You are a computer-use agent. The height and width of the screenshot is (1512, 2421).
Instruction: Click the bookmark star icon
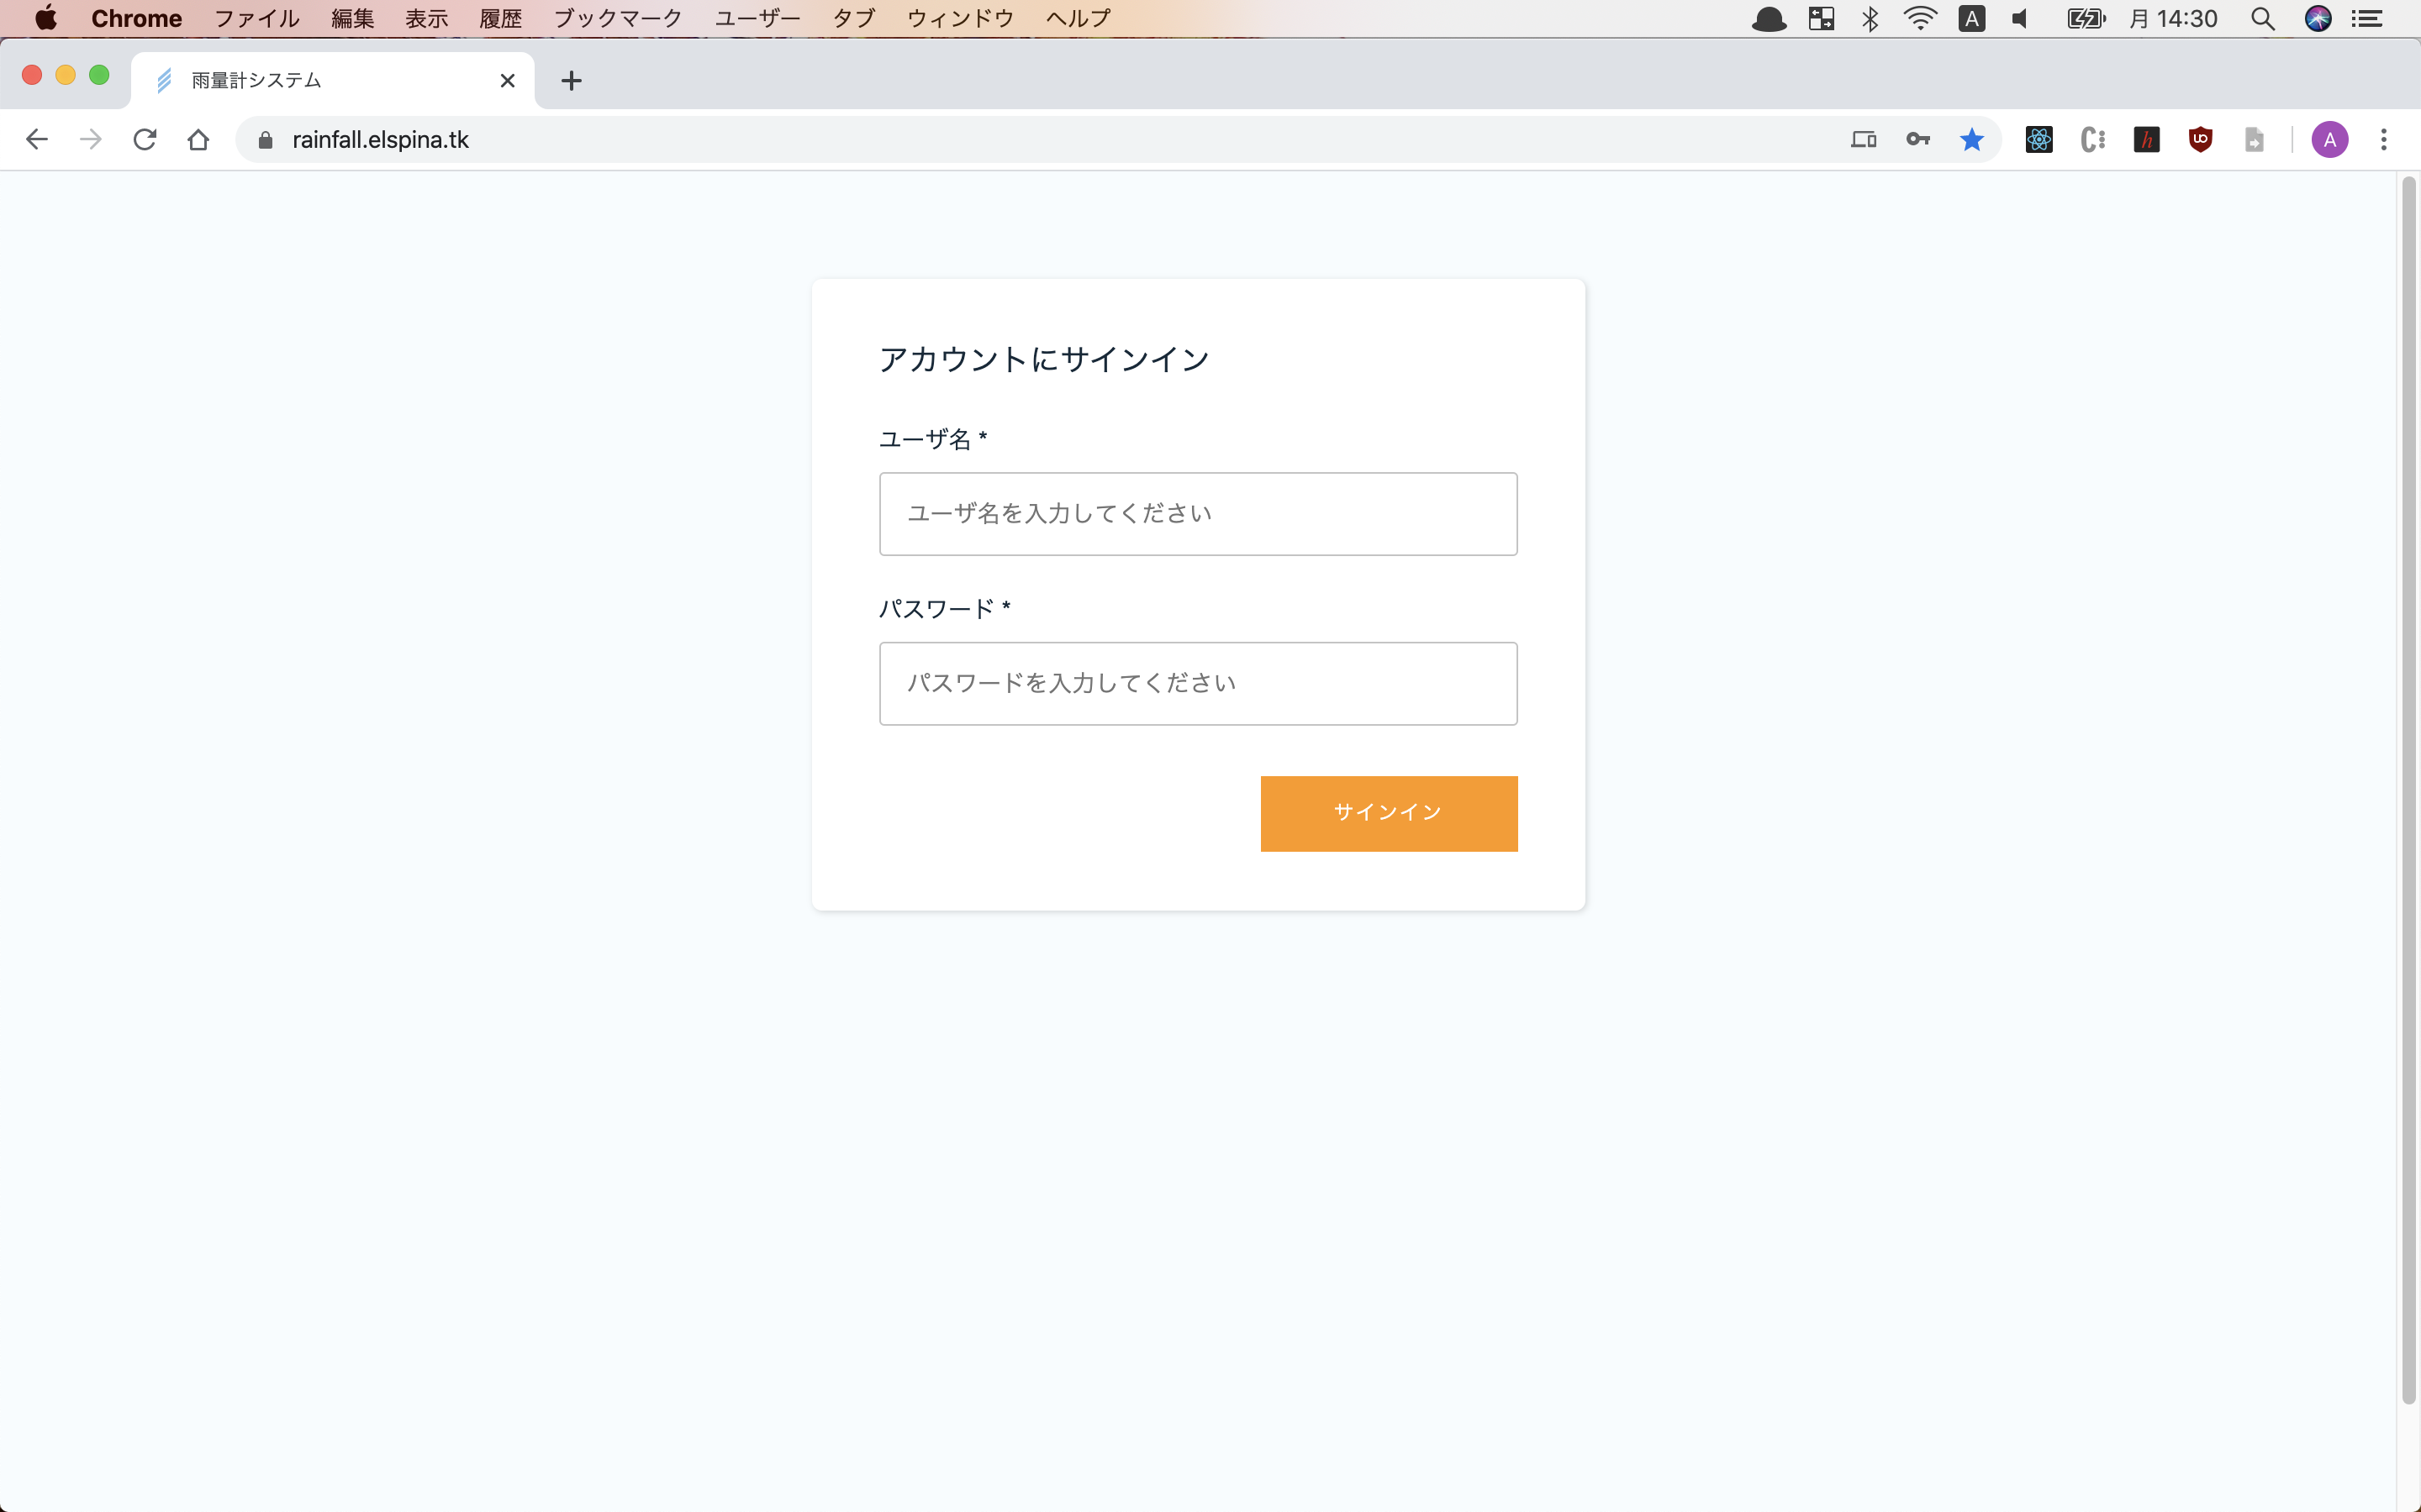click(1970, 139)
